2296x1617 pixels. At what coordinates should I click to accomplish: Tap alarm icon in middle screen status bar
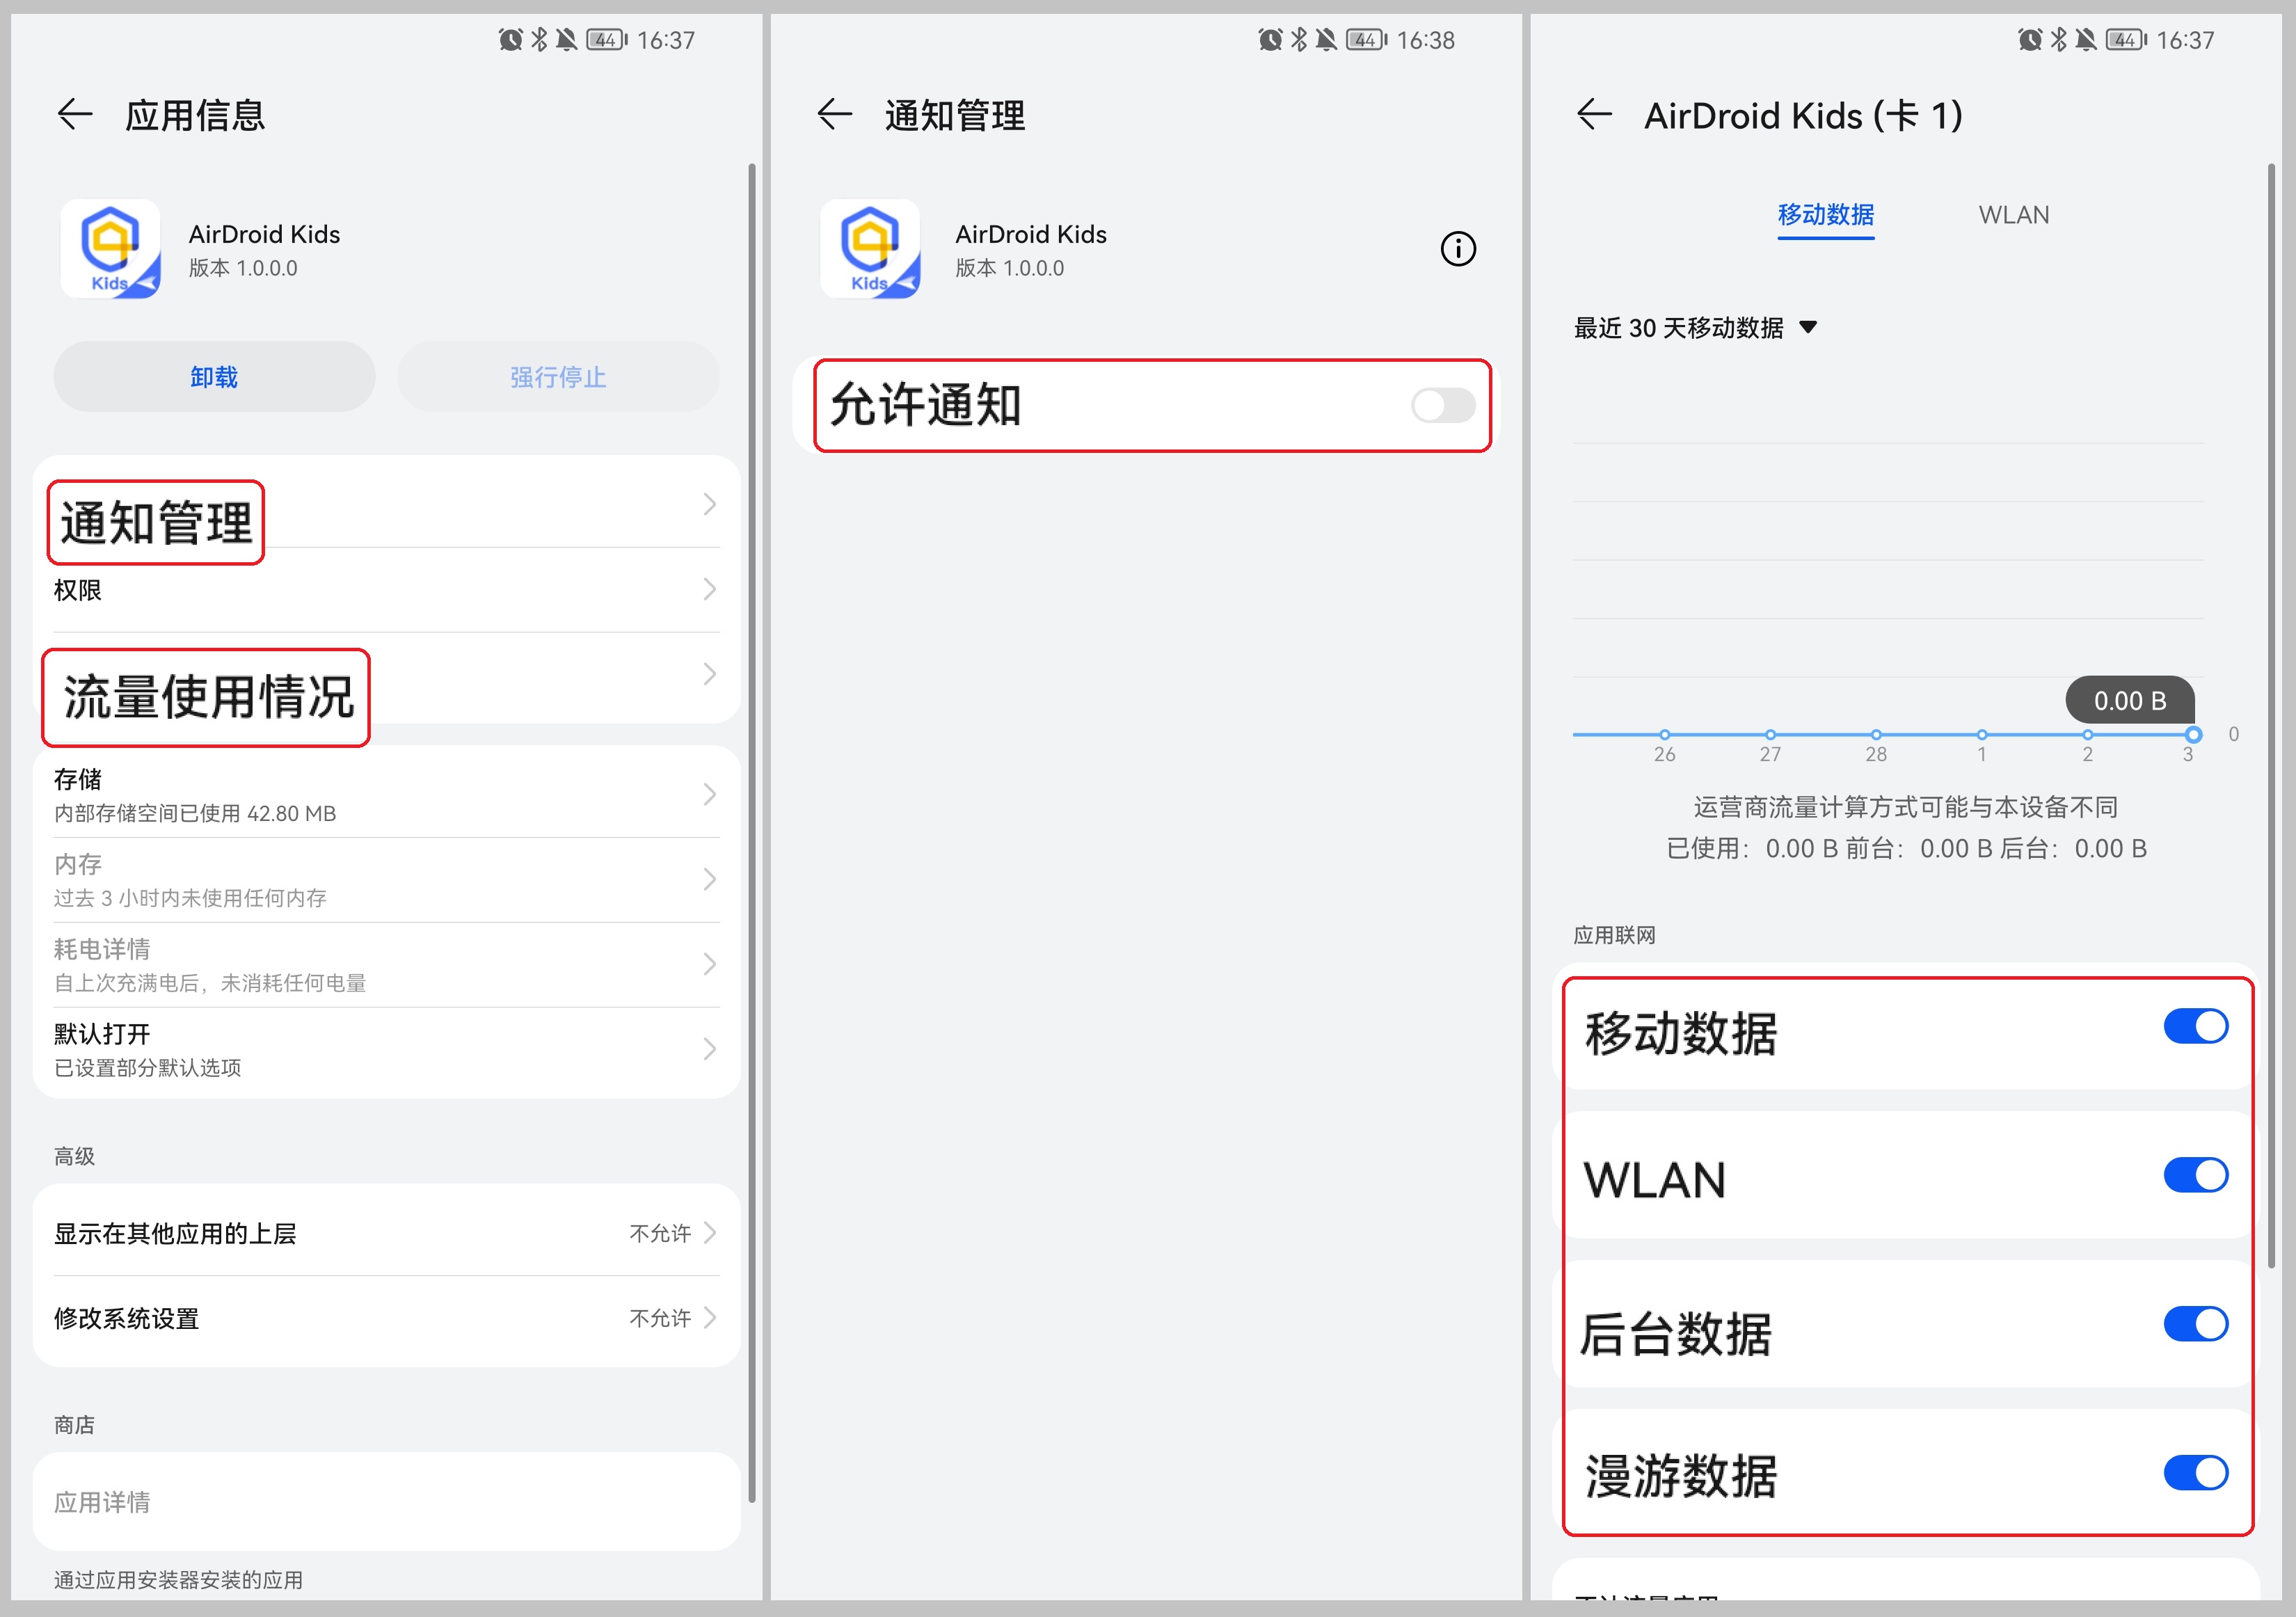1271,40
